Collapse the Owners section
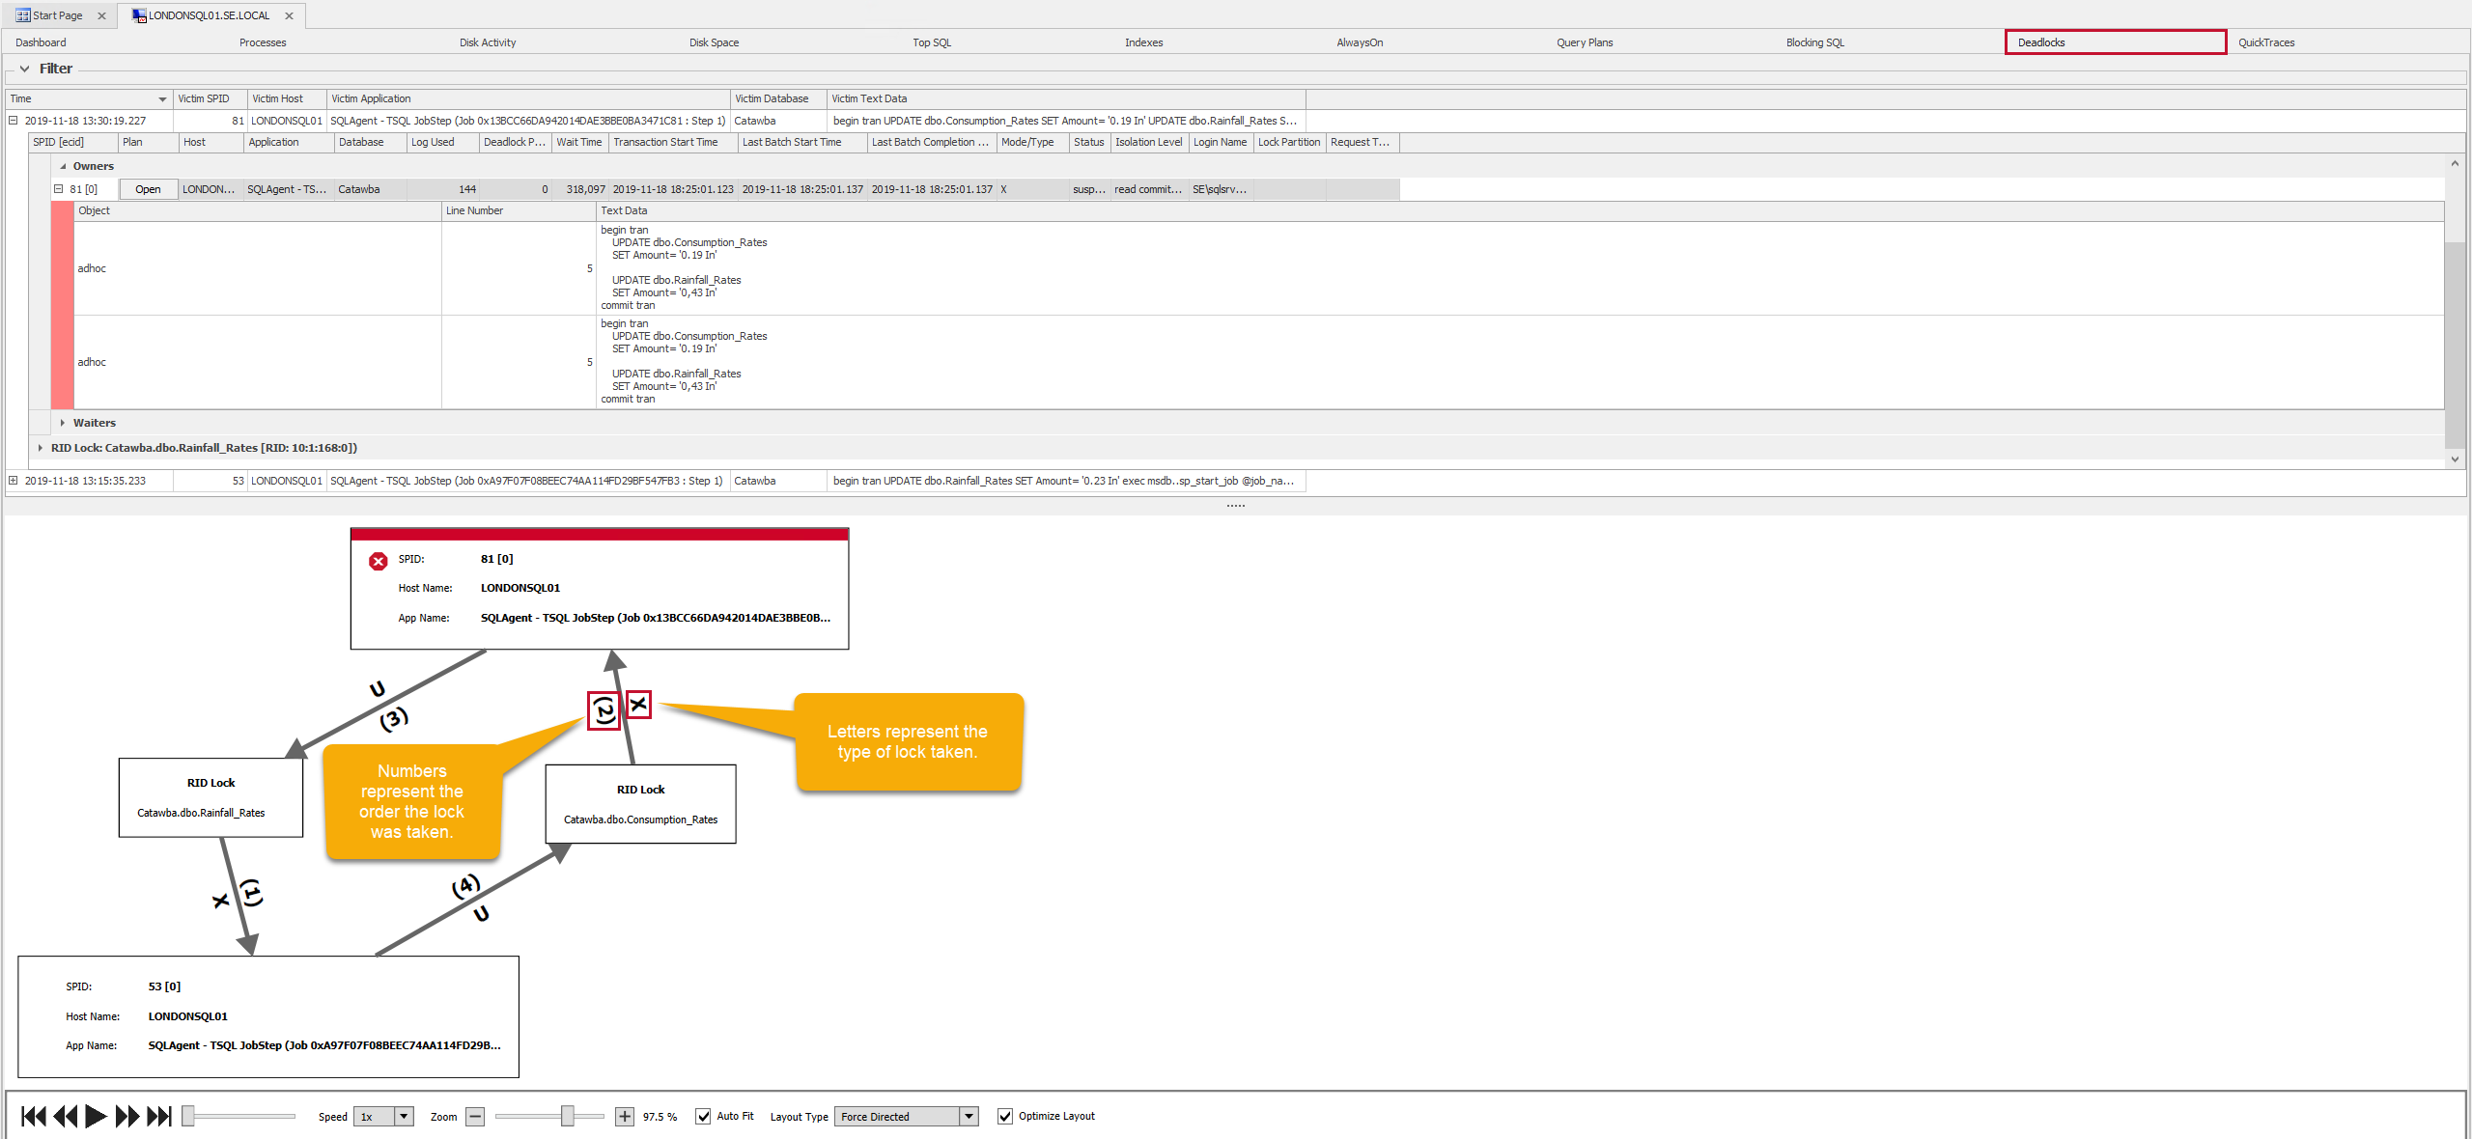Image resolution: width=2472 pixels, height=1139 pixels. click(62, 165)
